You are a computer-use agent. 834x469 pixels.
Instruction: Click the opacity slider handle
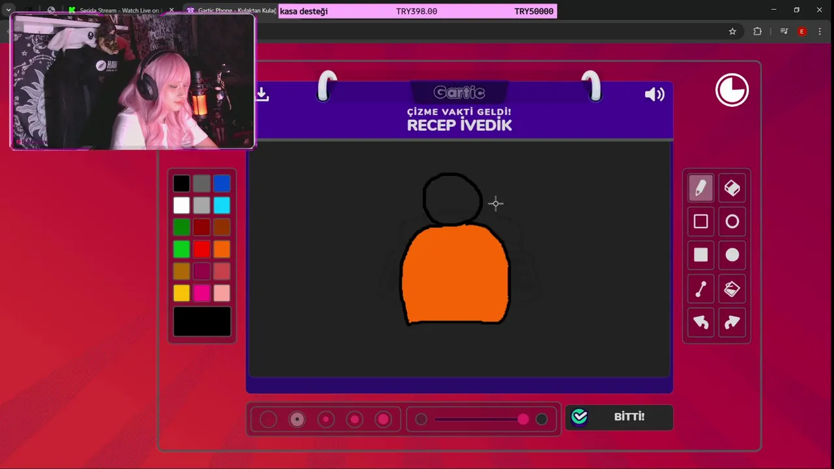523,419
